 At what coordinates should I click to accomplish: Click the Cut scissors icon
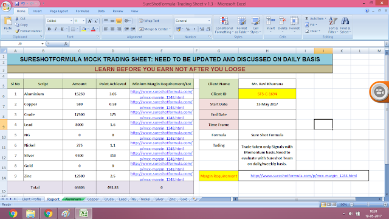[17, 19]
